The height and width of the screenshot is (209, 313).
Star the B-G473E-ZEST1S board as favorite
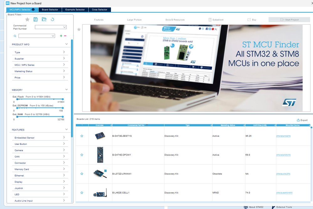[82, 136]
